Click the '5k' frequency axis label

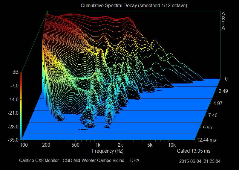[150, 145]
